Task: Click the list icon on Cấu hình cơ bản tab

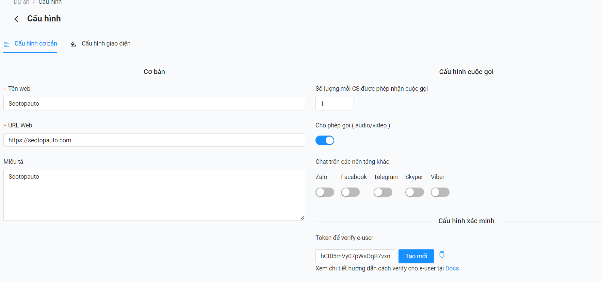Action: (x=6, y=44)
